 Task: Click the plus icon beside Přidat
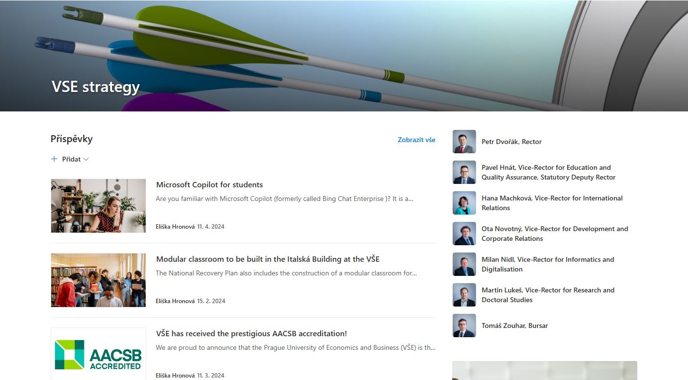pos(54,159)
